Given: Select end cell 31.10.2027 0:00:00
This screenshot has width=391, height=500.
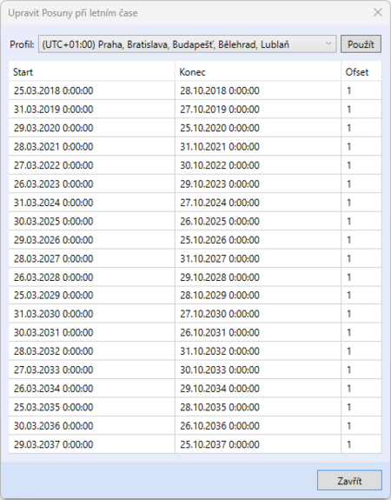Looking at the screenshot, I should coord(258,258).
